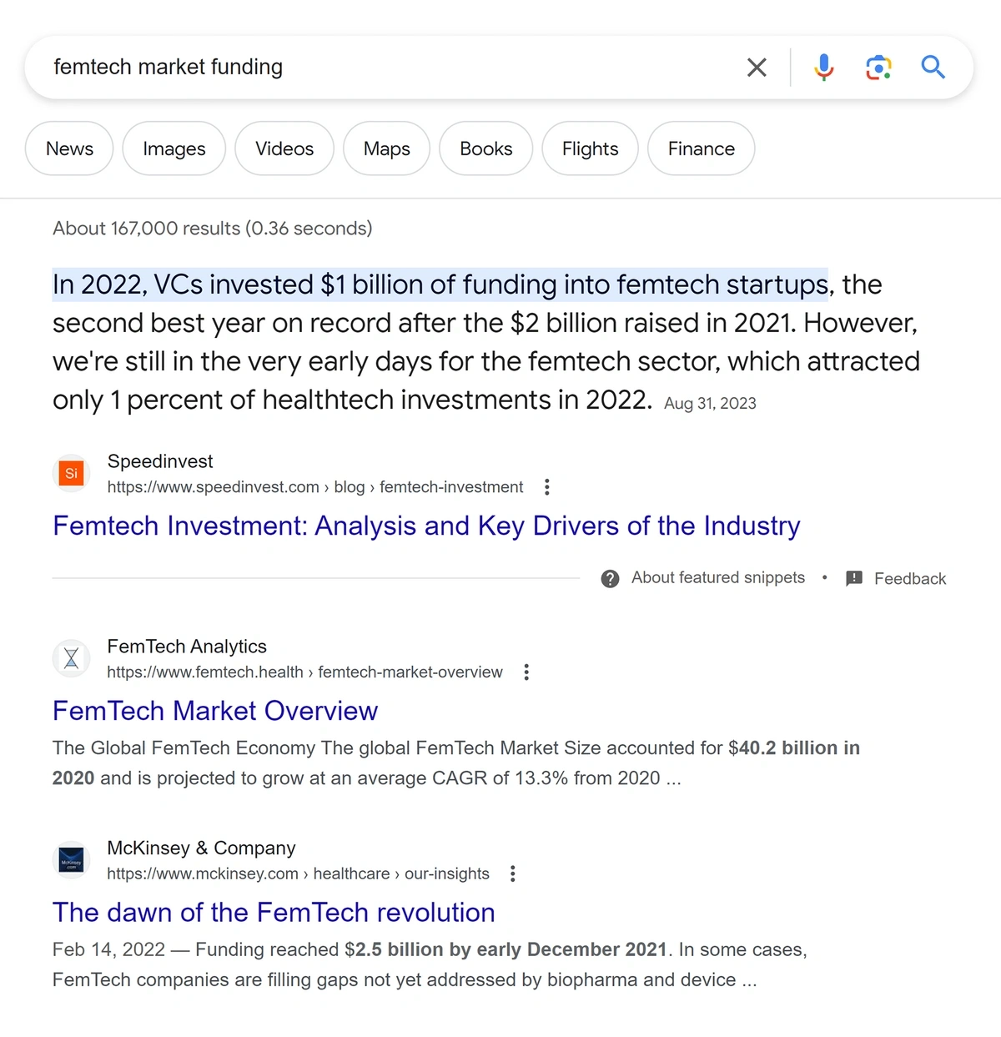Screen dimensions: 1001x1037
Task: Select the About 167,000 results text
Action: click(x=213, y=229)
